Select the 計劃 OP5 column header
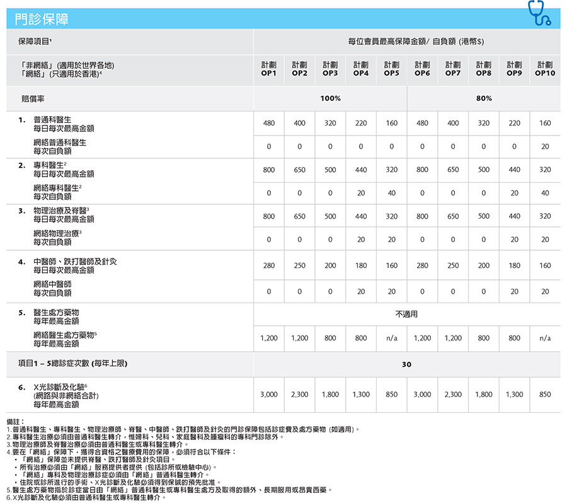 391,69
